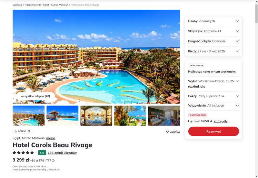
Task: Open the mapa link
Action: [51, 138]
